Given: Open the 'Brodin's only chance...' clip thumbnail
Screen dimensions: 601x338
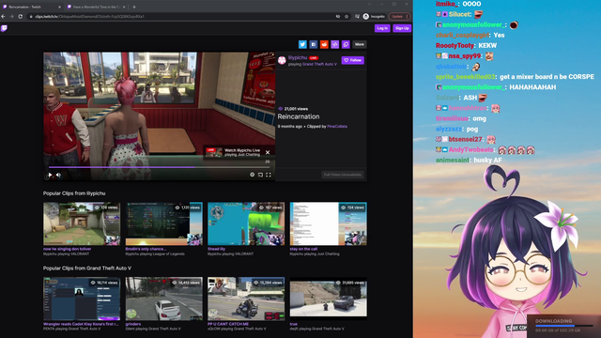Looking at the screenshot, I should click(x=164, y=223).
